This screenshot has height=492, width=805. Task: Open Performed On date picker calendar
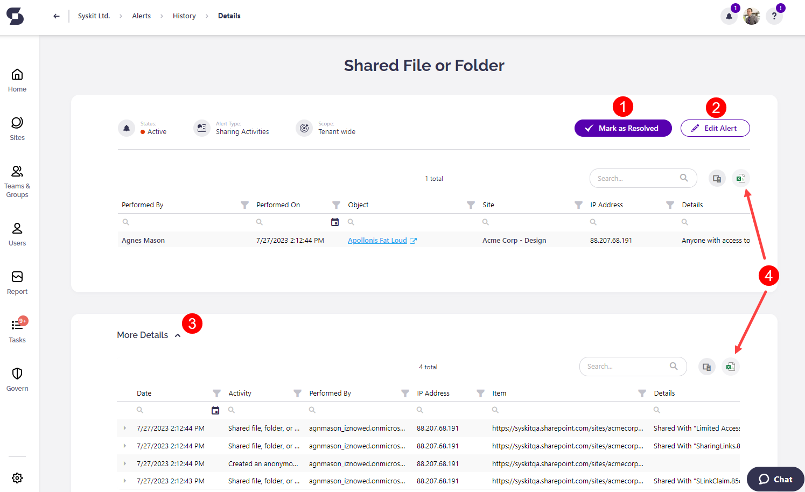[335, 222]
